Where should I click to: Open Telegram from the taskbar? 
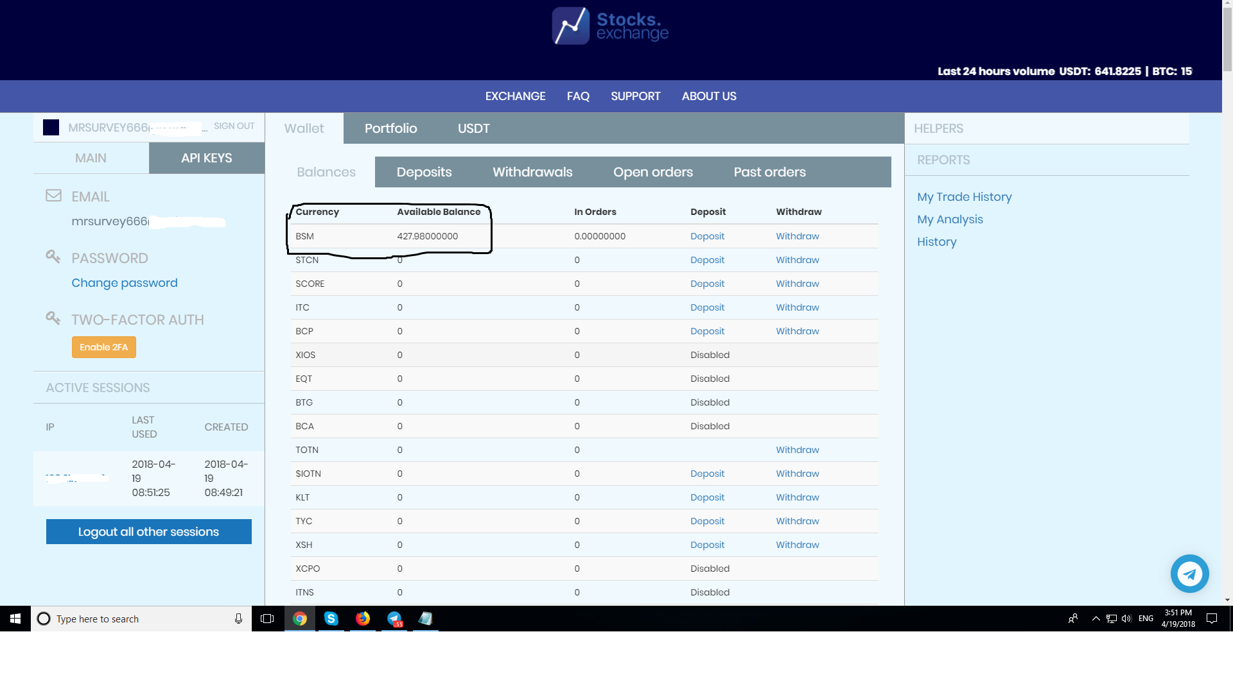[394, 619]
